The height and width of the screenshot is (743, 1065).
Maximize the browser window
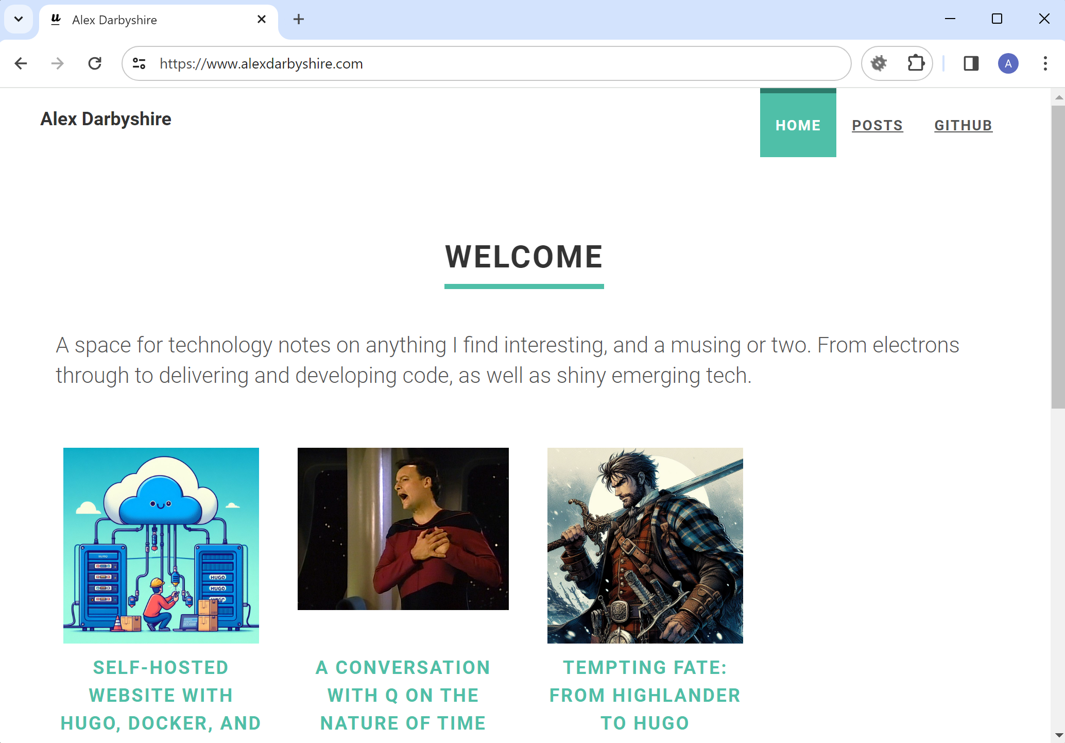pyautogui.click(x=997, y=19)
